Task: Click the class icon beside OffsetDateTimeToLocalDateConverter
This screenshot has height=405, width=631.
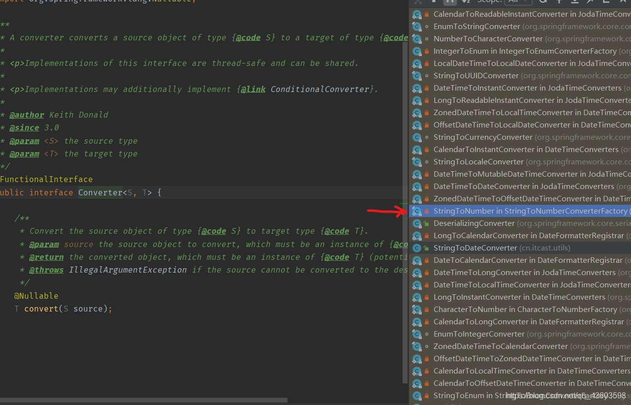Action: pos(417,125)
